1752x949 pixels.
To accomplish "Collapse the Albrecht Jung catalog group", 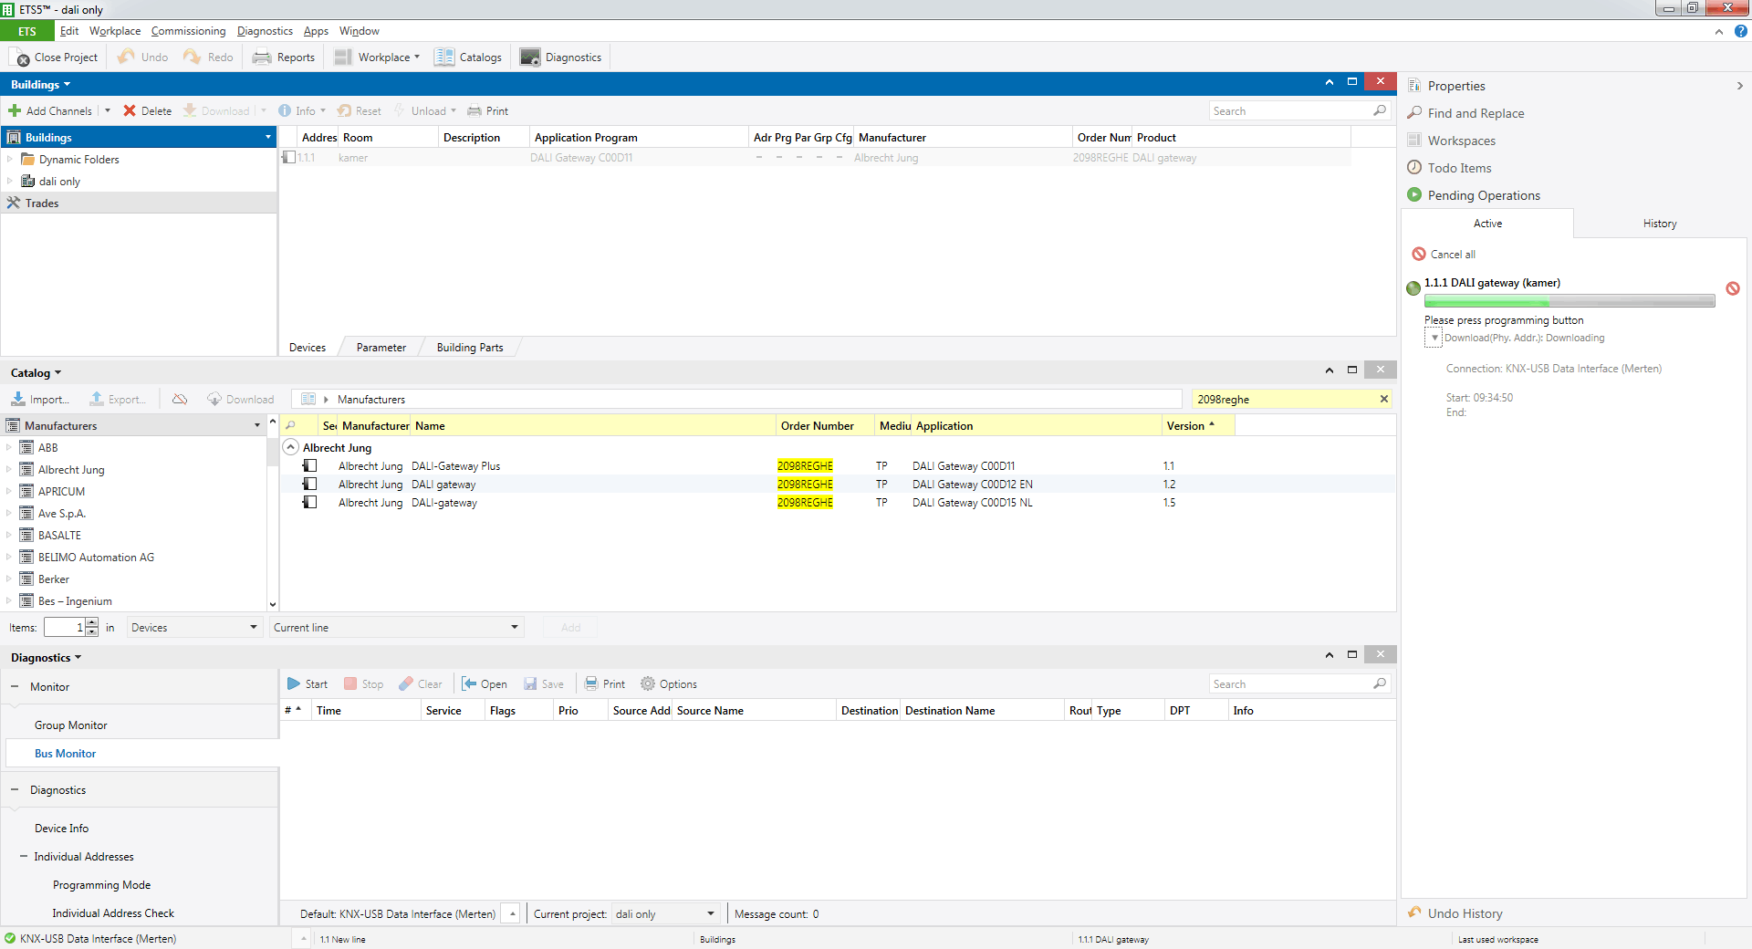I will point(290,448).
